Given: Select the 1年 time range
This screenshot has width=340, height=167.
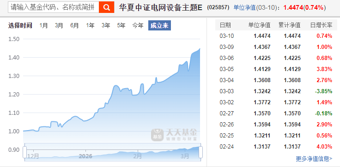Looking at the screenshot, I should [90, 25].
